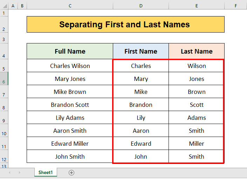Click the Brandon first name cell
Screen dimensions: 247x179
click(141, 105)
